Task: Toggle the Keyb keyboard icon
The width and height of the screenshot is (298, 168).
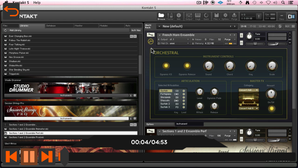Action: [198, 16]
